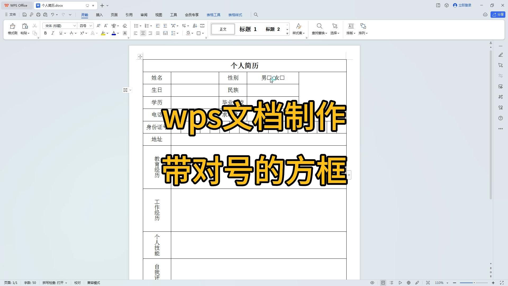Open the outline view icon in status bar
The image size is (508, 286).
tap(391, 283)
